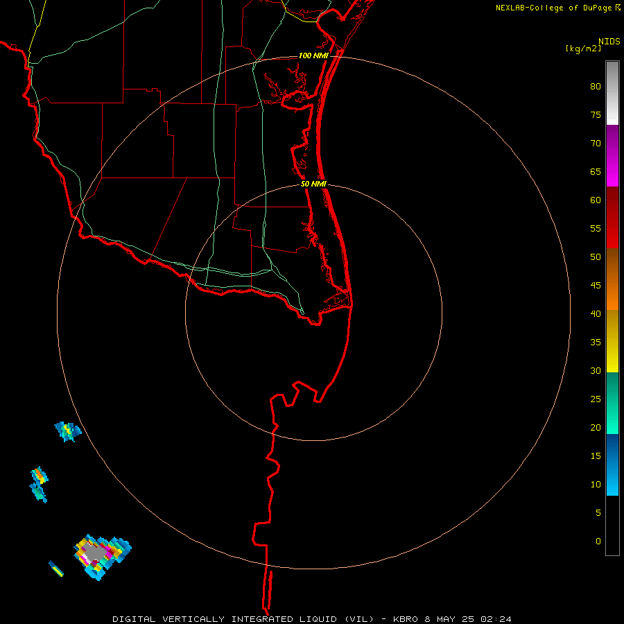Click the NIDS label above the color scale
Image resolution: width=624 pixels, height=624 pixels.
tap(609, 42)
